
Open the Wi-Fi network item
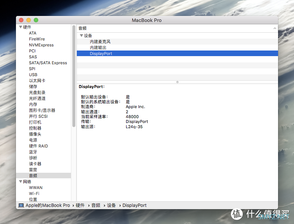click(34, 194)
